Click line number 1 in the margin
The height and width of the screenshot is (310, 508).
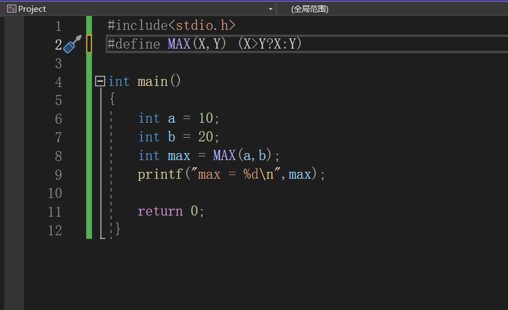(58, 26)
